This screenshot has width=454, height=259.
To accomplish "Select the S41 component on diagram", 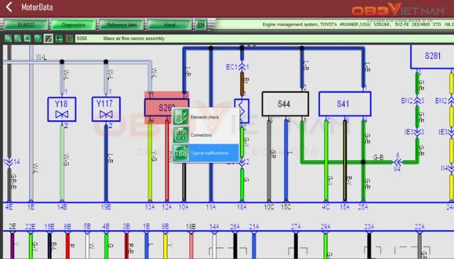I will 344,104.
